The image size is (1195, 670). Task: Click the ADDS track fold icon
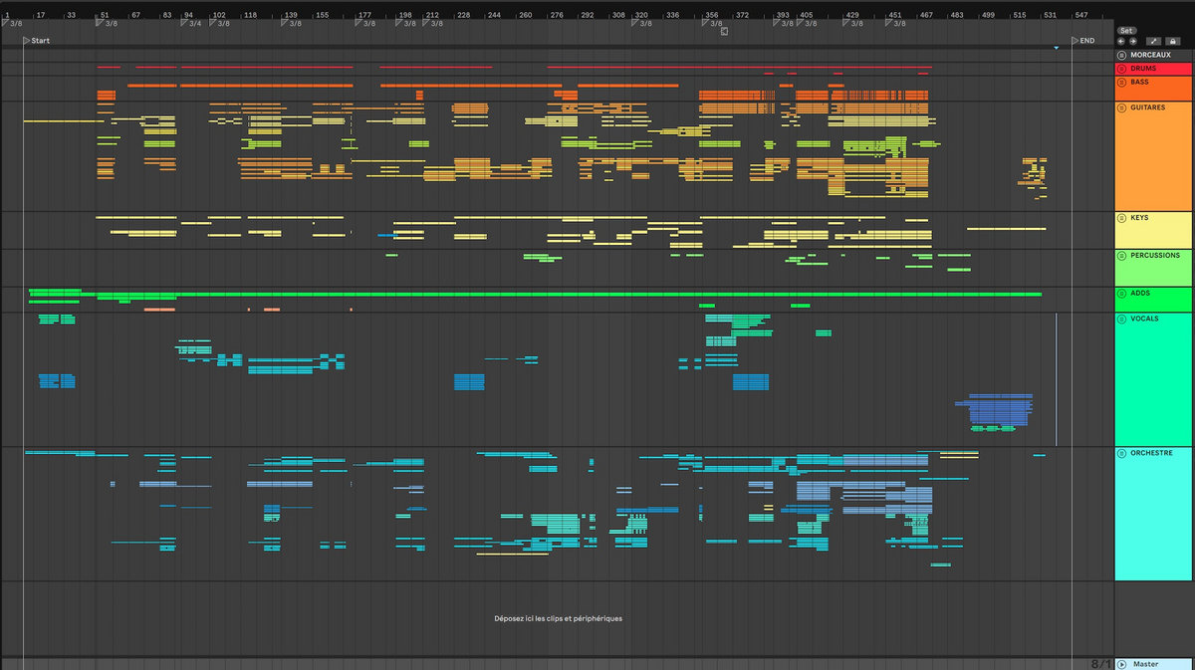pos(1121,294)
